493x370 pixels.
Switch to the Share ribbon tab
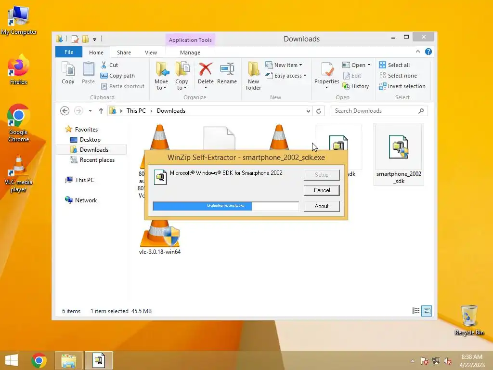click(124, 53)
